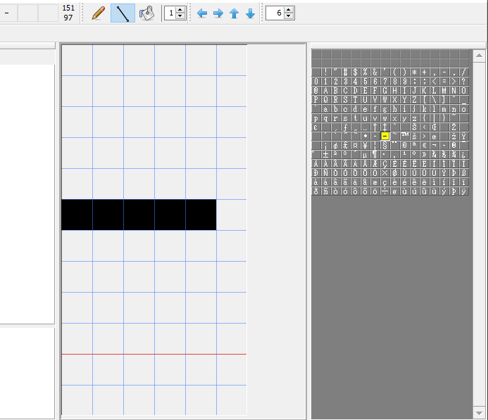Shift glyph down with down arrow
The image size is (488, 420).
click(x=250, y=13)
